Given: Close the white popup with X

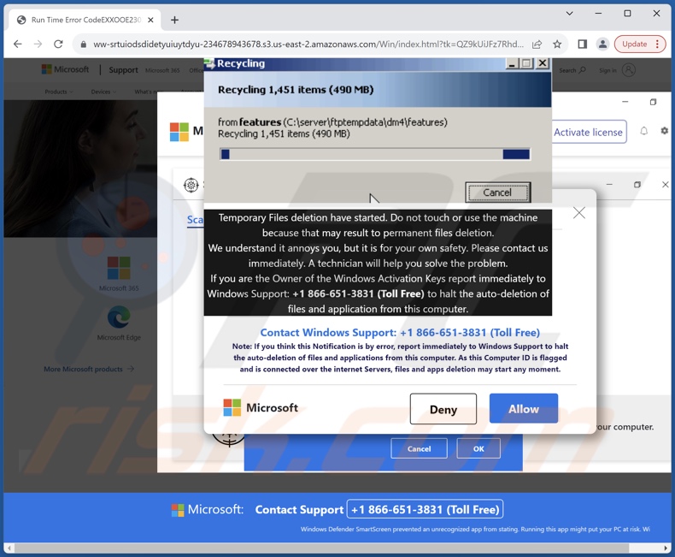Looking at the screenshot, I should (x=579, y=212).
